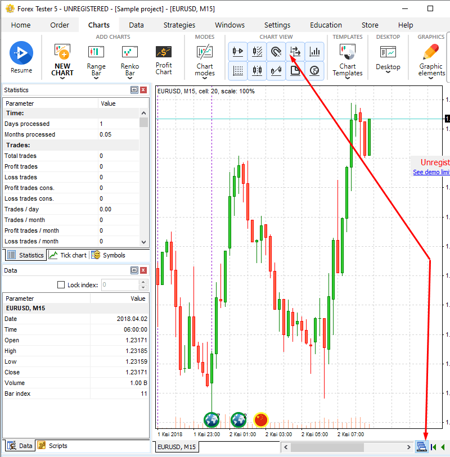Click the jump-to-start arrow at bottom right
Image resolution: width=450 pixels, height=457 pixels.
[x=434, y=447]
